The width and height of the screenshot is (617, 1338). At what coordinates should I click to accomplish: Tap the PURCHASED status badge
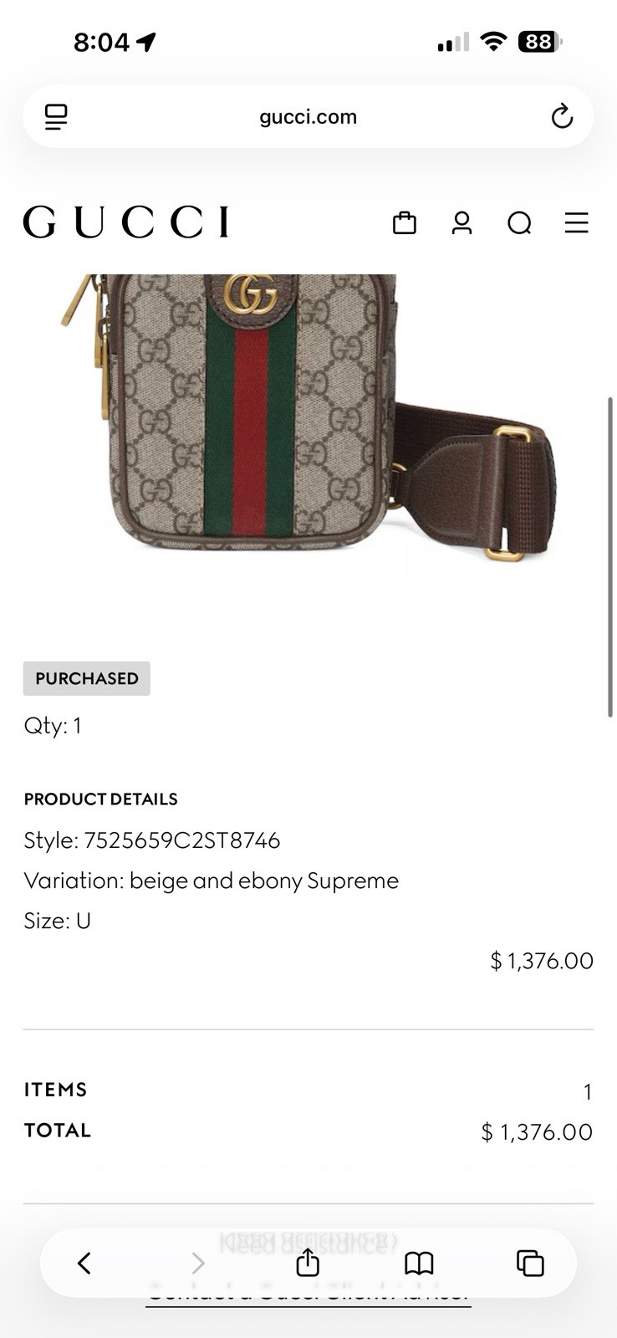click(x=87, y=678)
